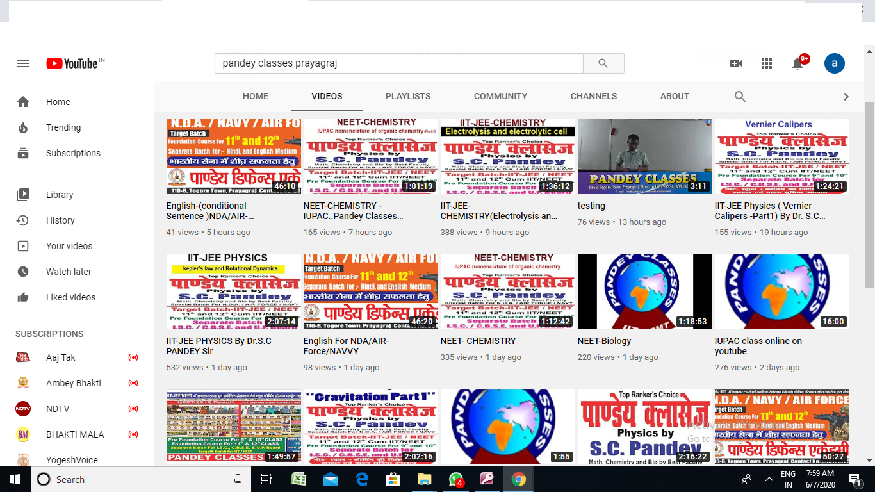Click the tabs next-arrow chevron
This screenshot has height=492, width=875.
pos(846,96)
